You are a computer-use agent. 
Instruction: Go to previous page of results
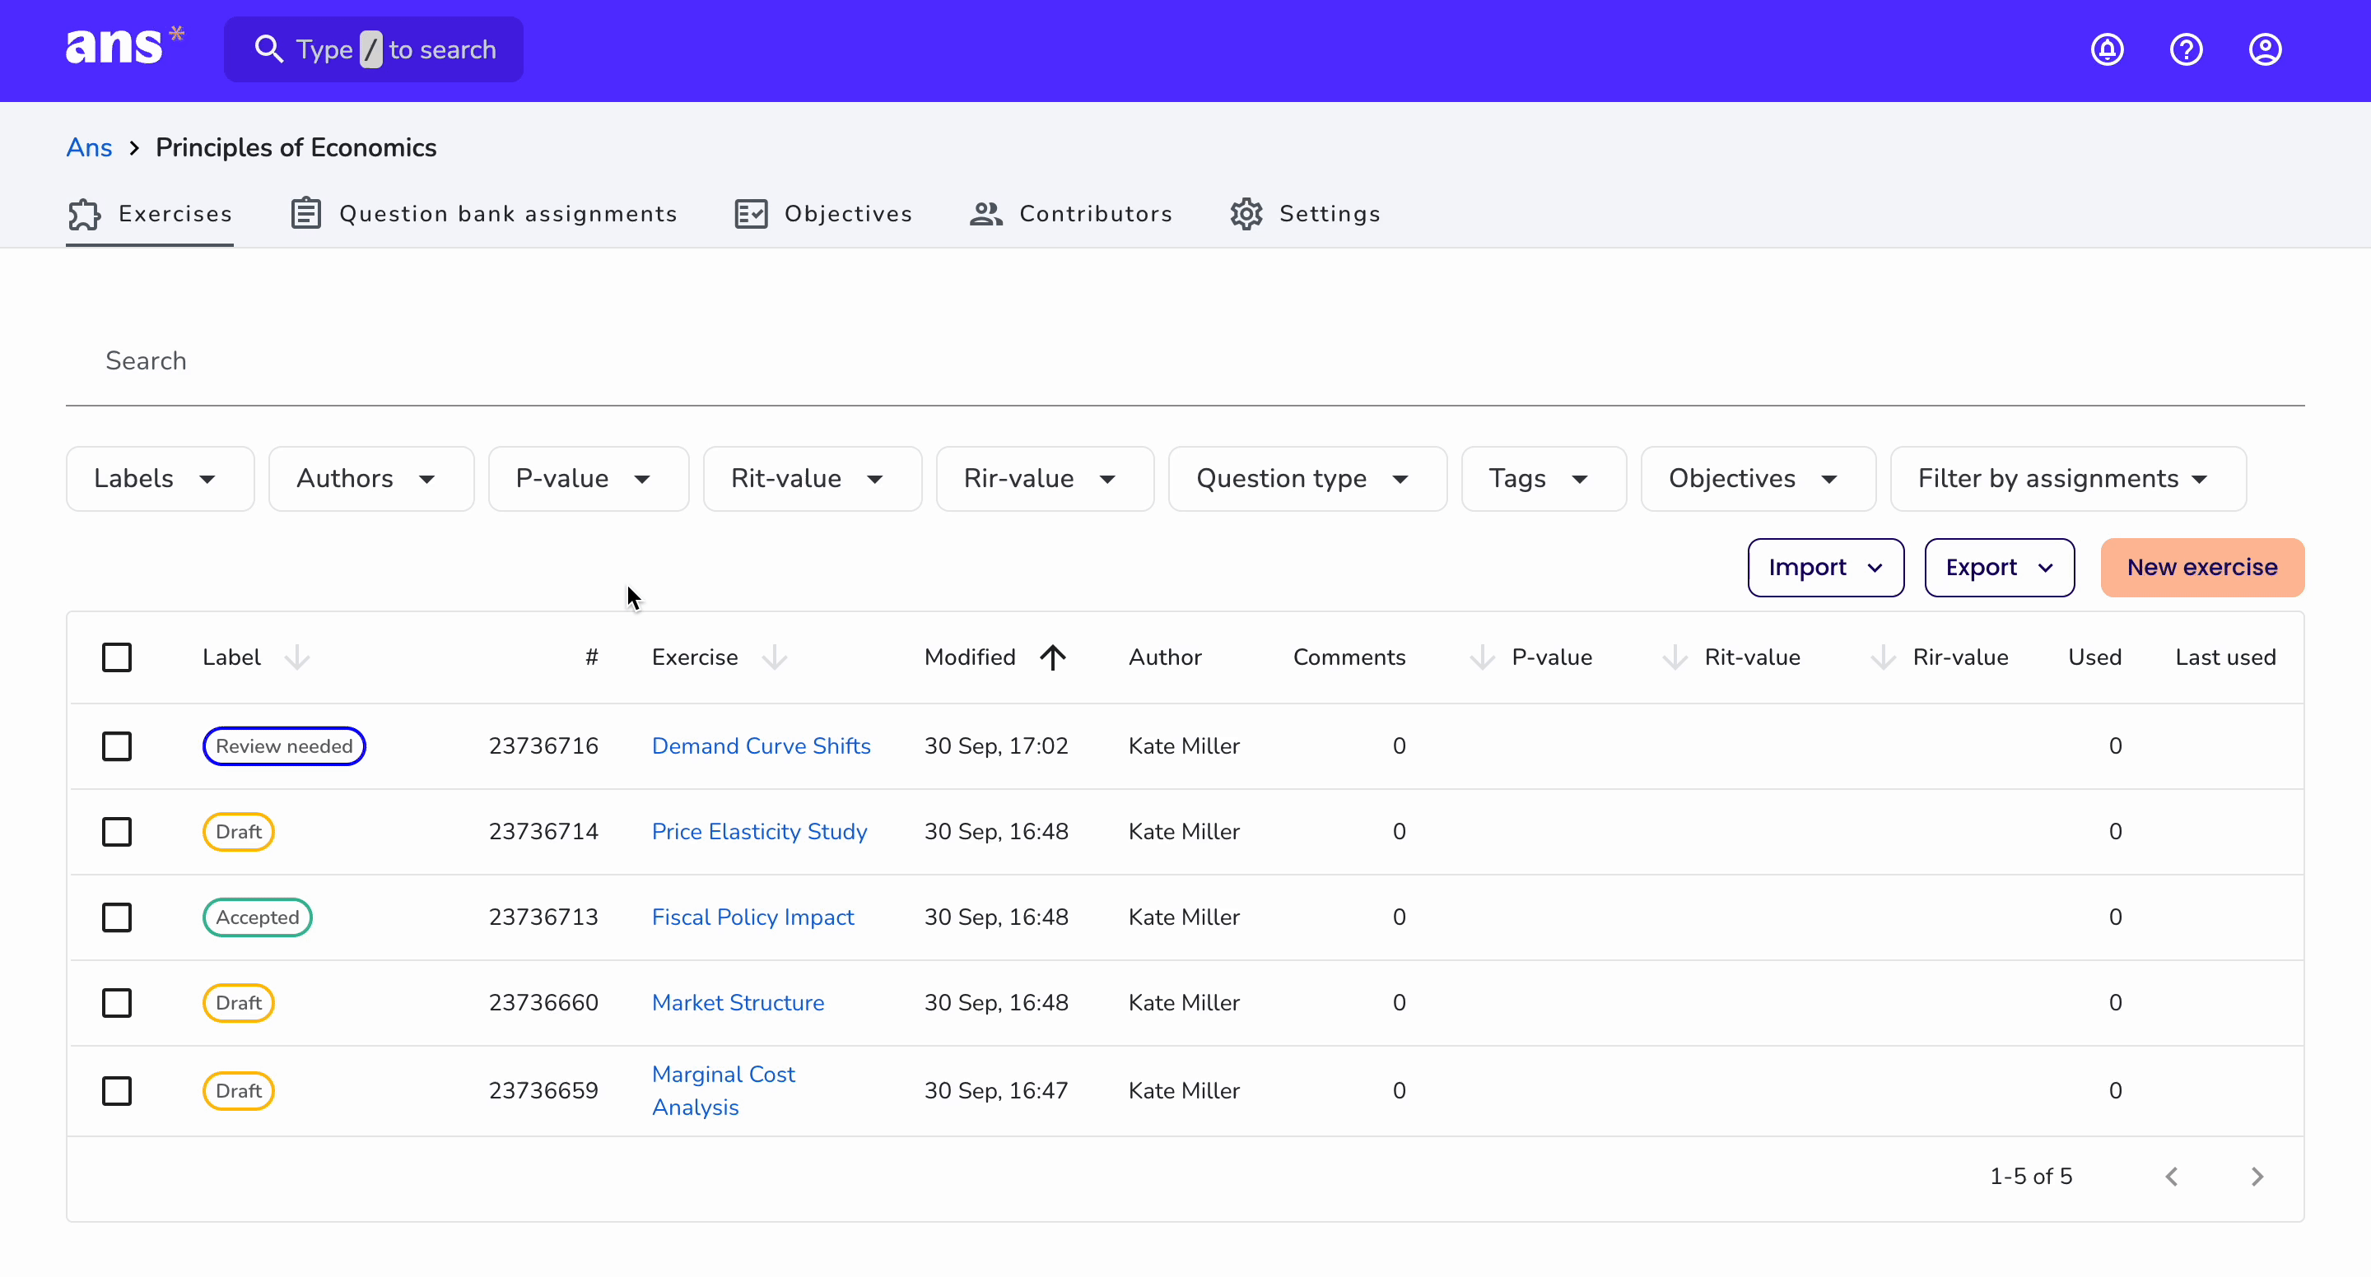pos(2173,1177)
